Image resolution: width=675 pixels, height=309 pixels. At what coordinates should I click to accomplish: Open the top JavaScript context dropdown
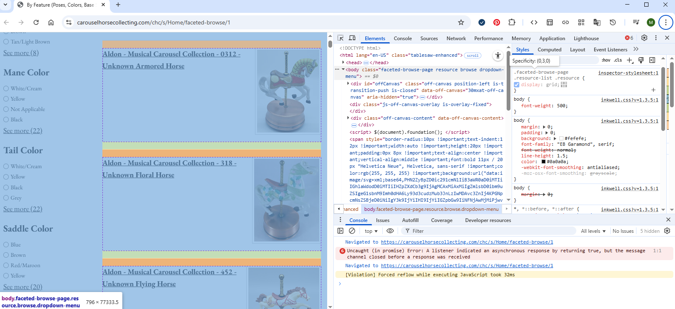coord(371,231)
